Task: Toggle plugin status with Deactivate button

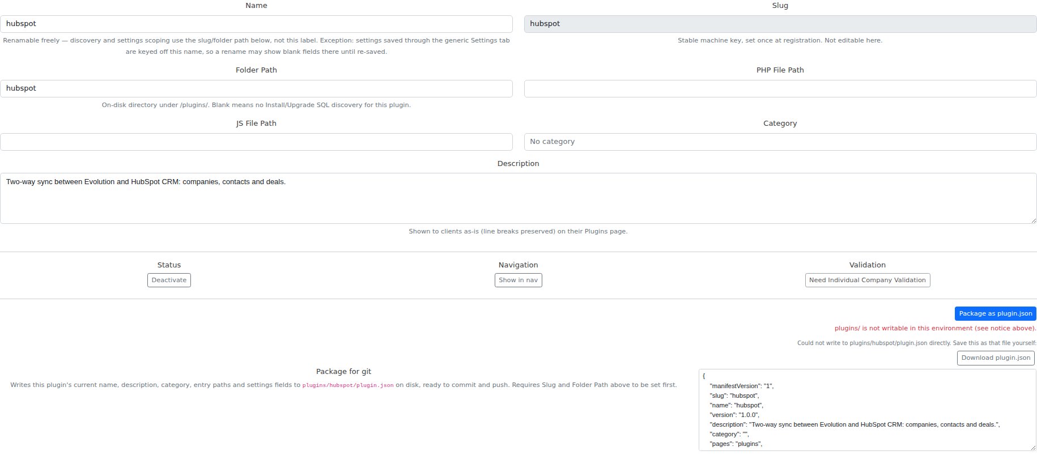Action: point(169,280)
